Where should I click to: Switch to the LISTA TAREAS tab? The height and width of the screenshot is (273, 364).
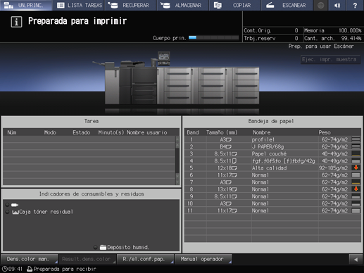tap(78, 5)
